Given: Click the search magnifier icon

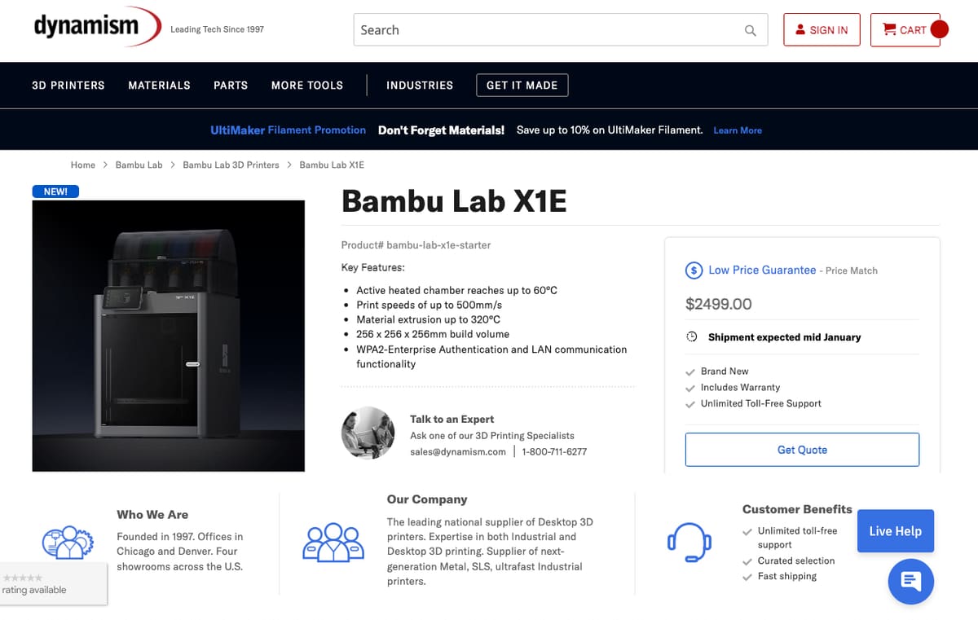Looking at the screenshot, I should (750, 31).
